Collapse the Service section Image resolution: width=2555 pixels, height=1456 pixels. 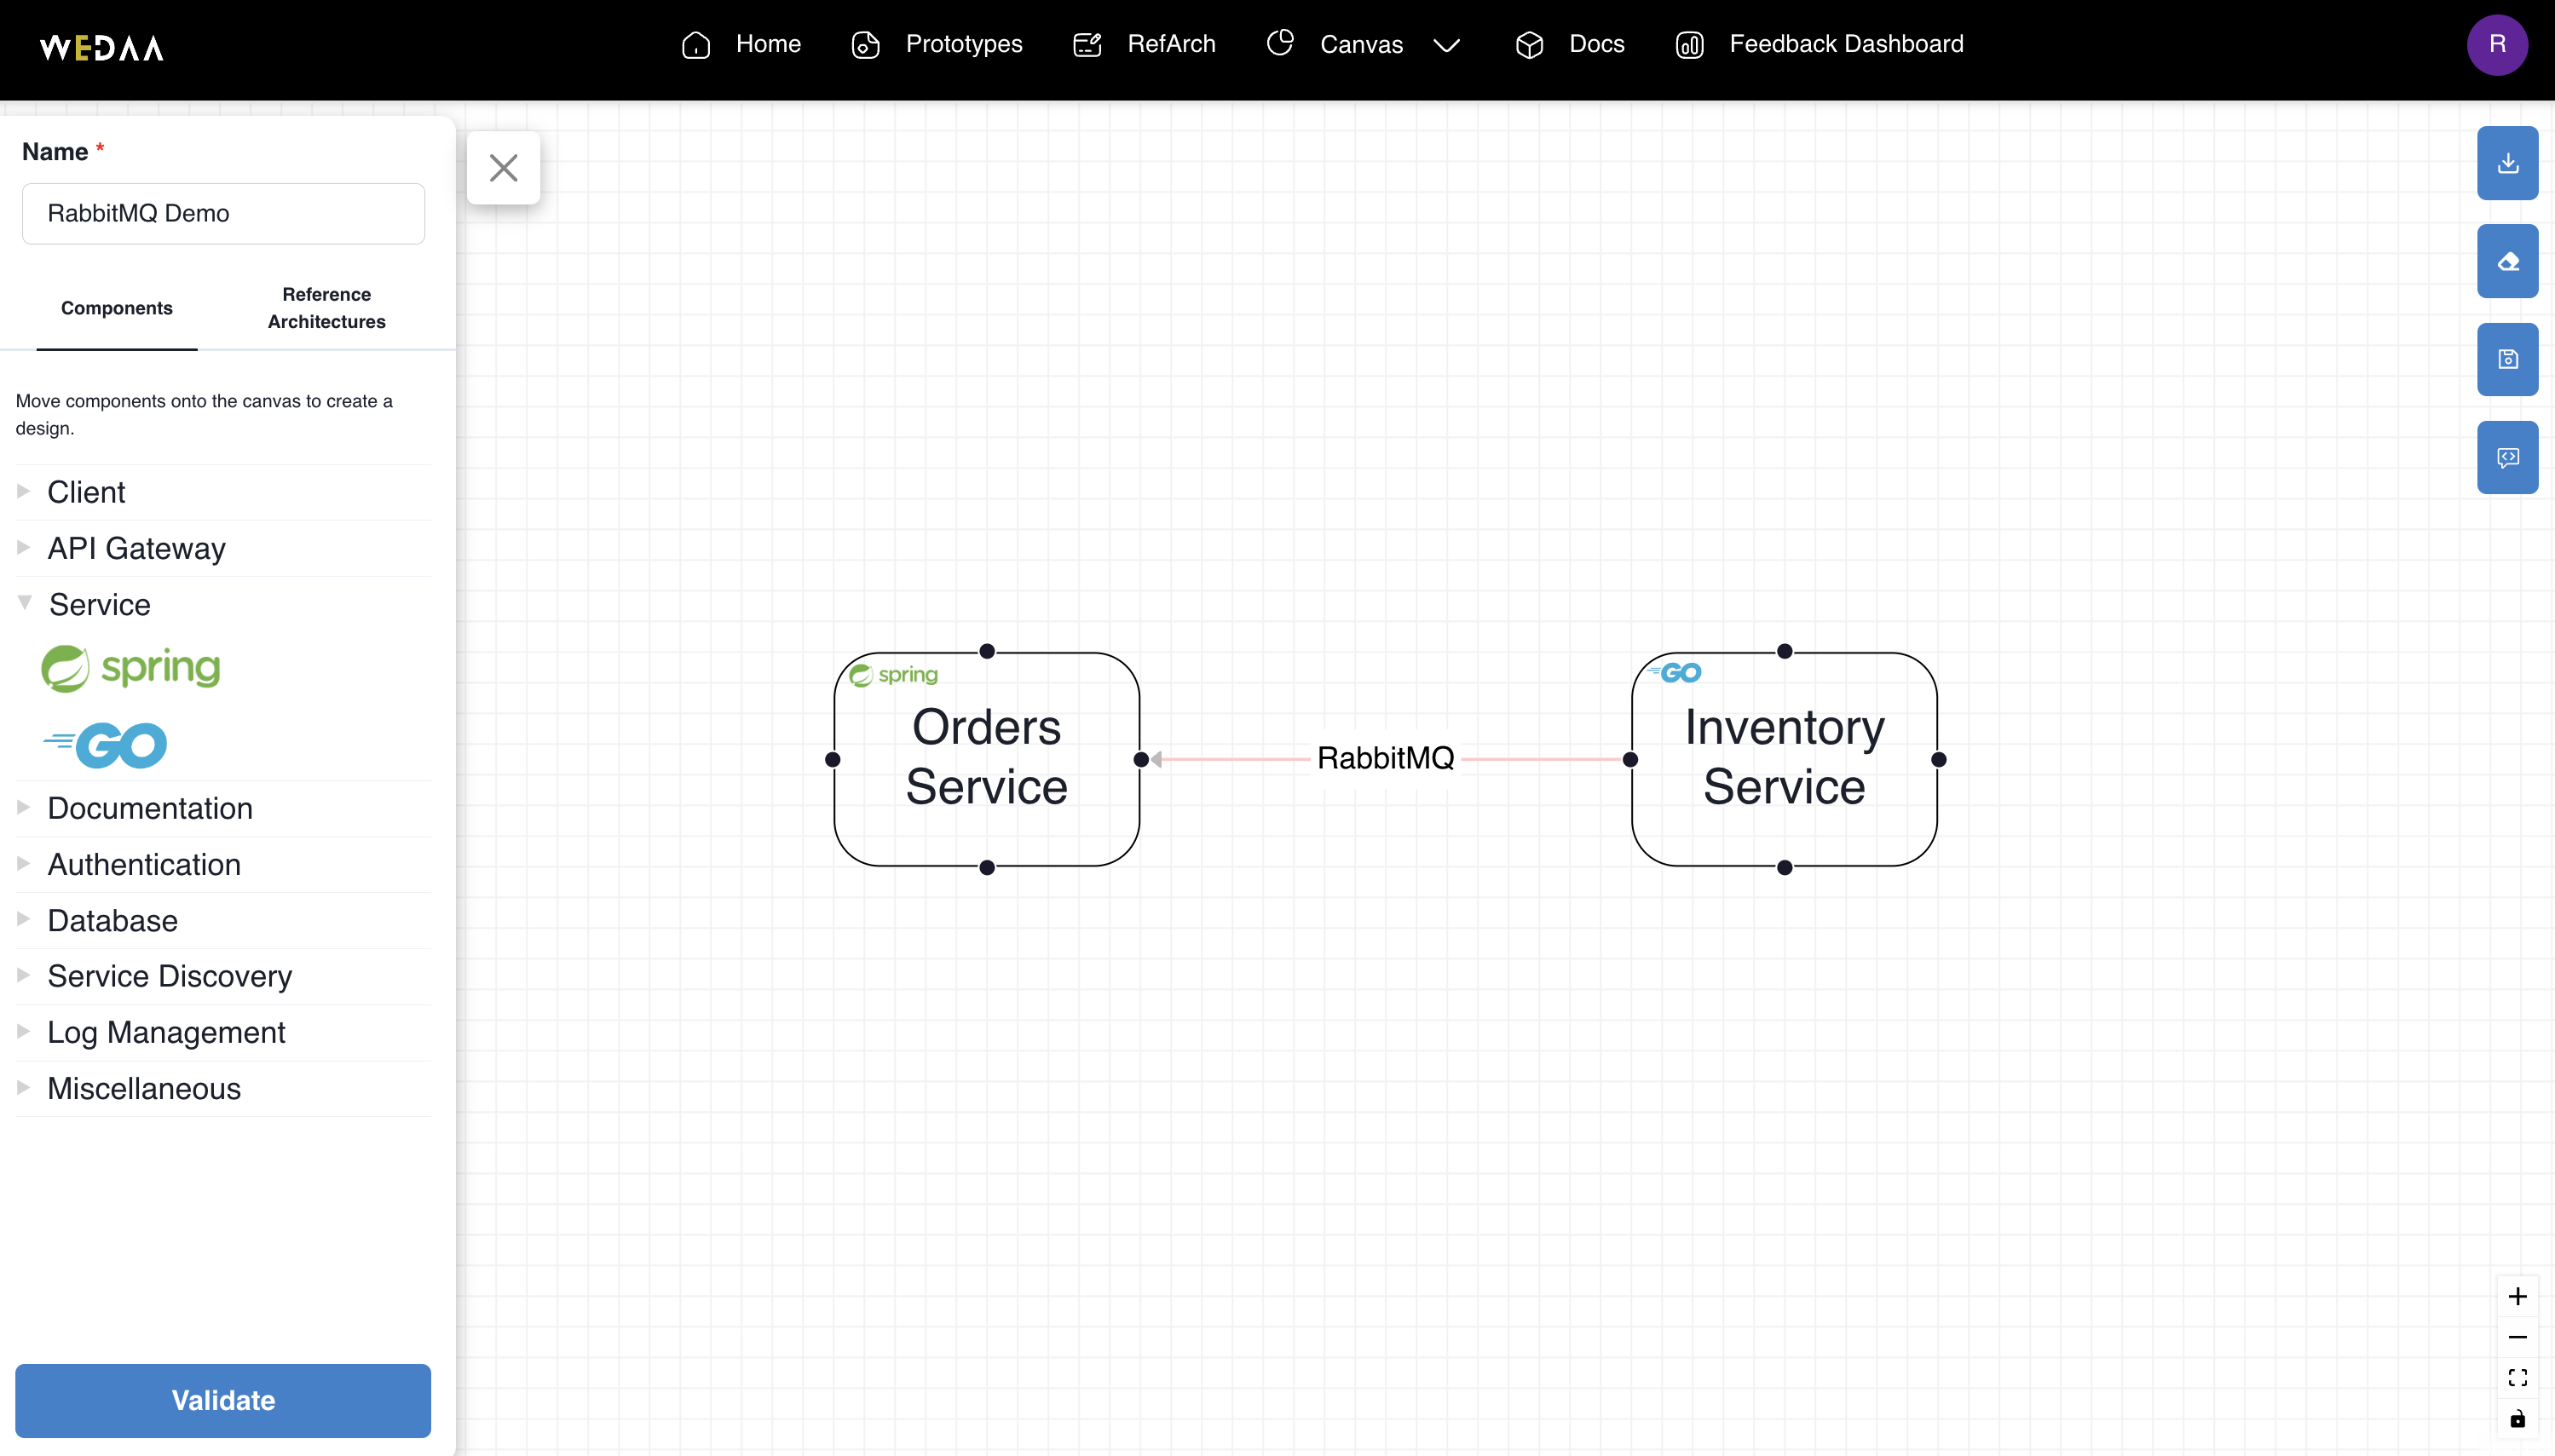pos(223,604)
